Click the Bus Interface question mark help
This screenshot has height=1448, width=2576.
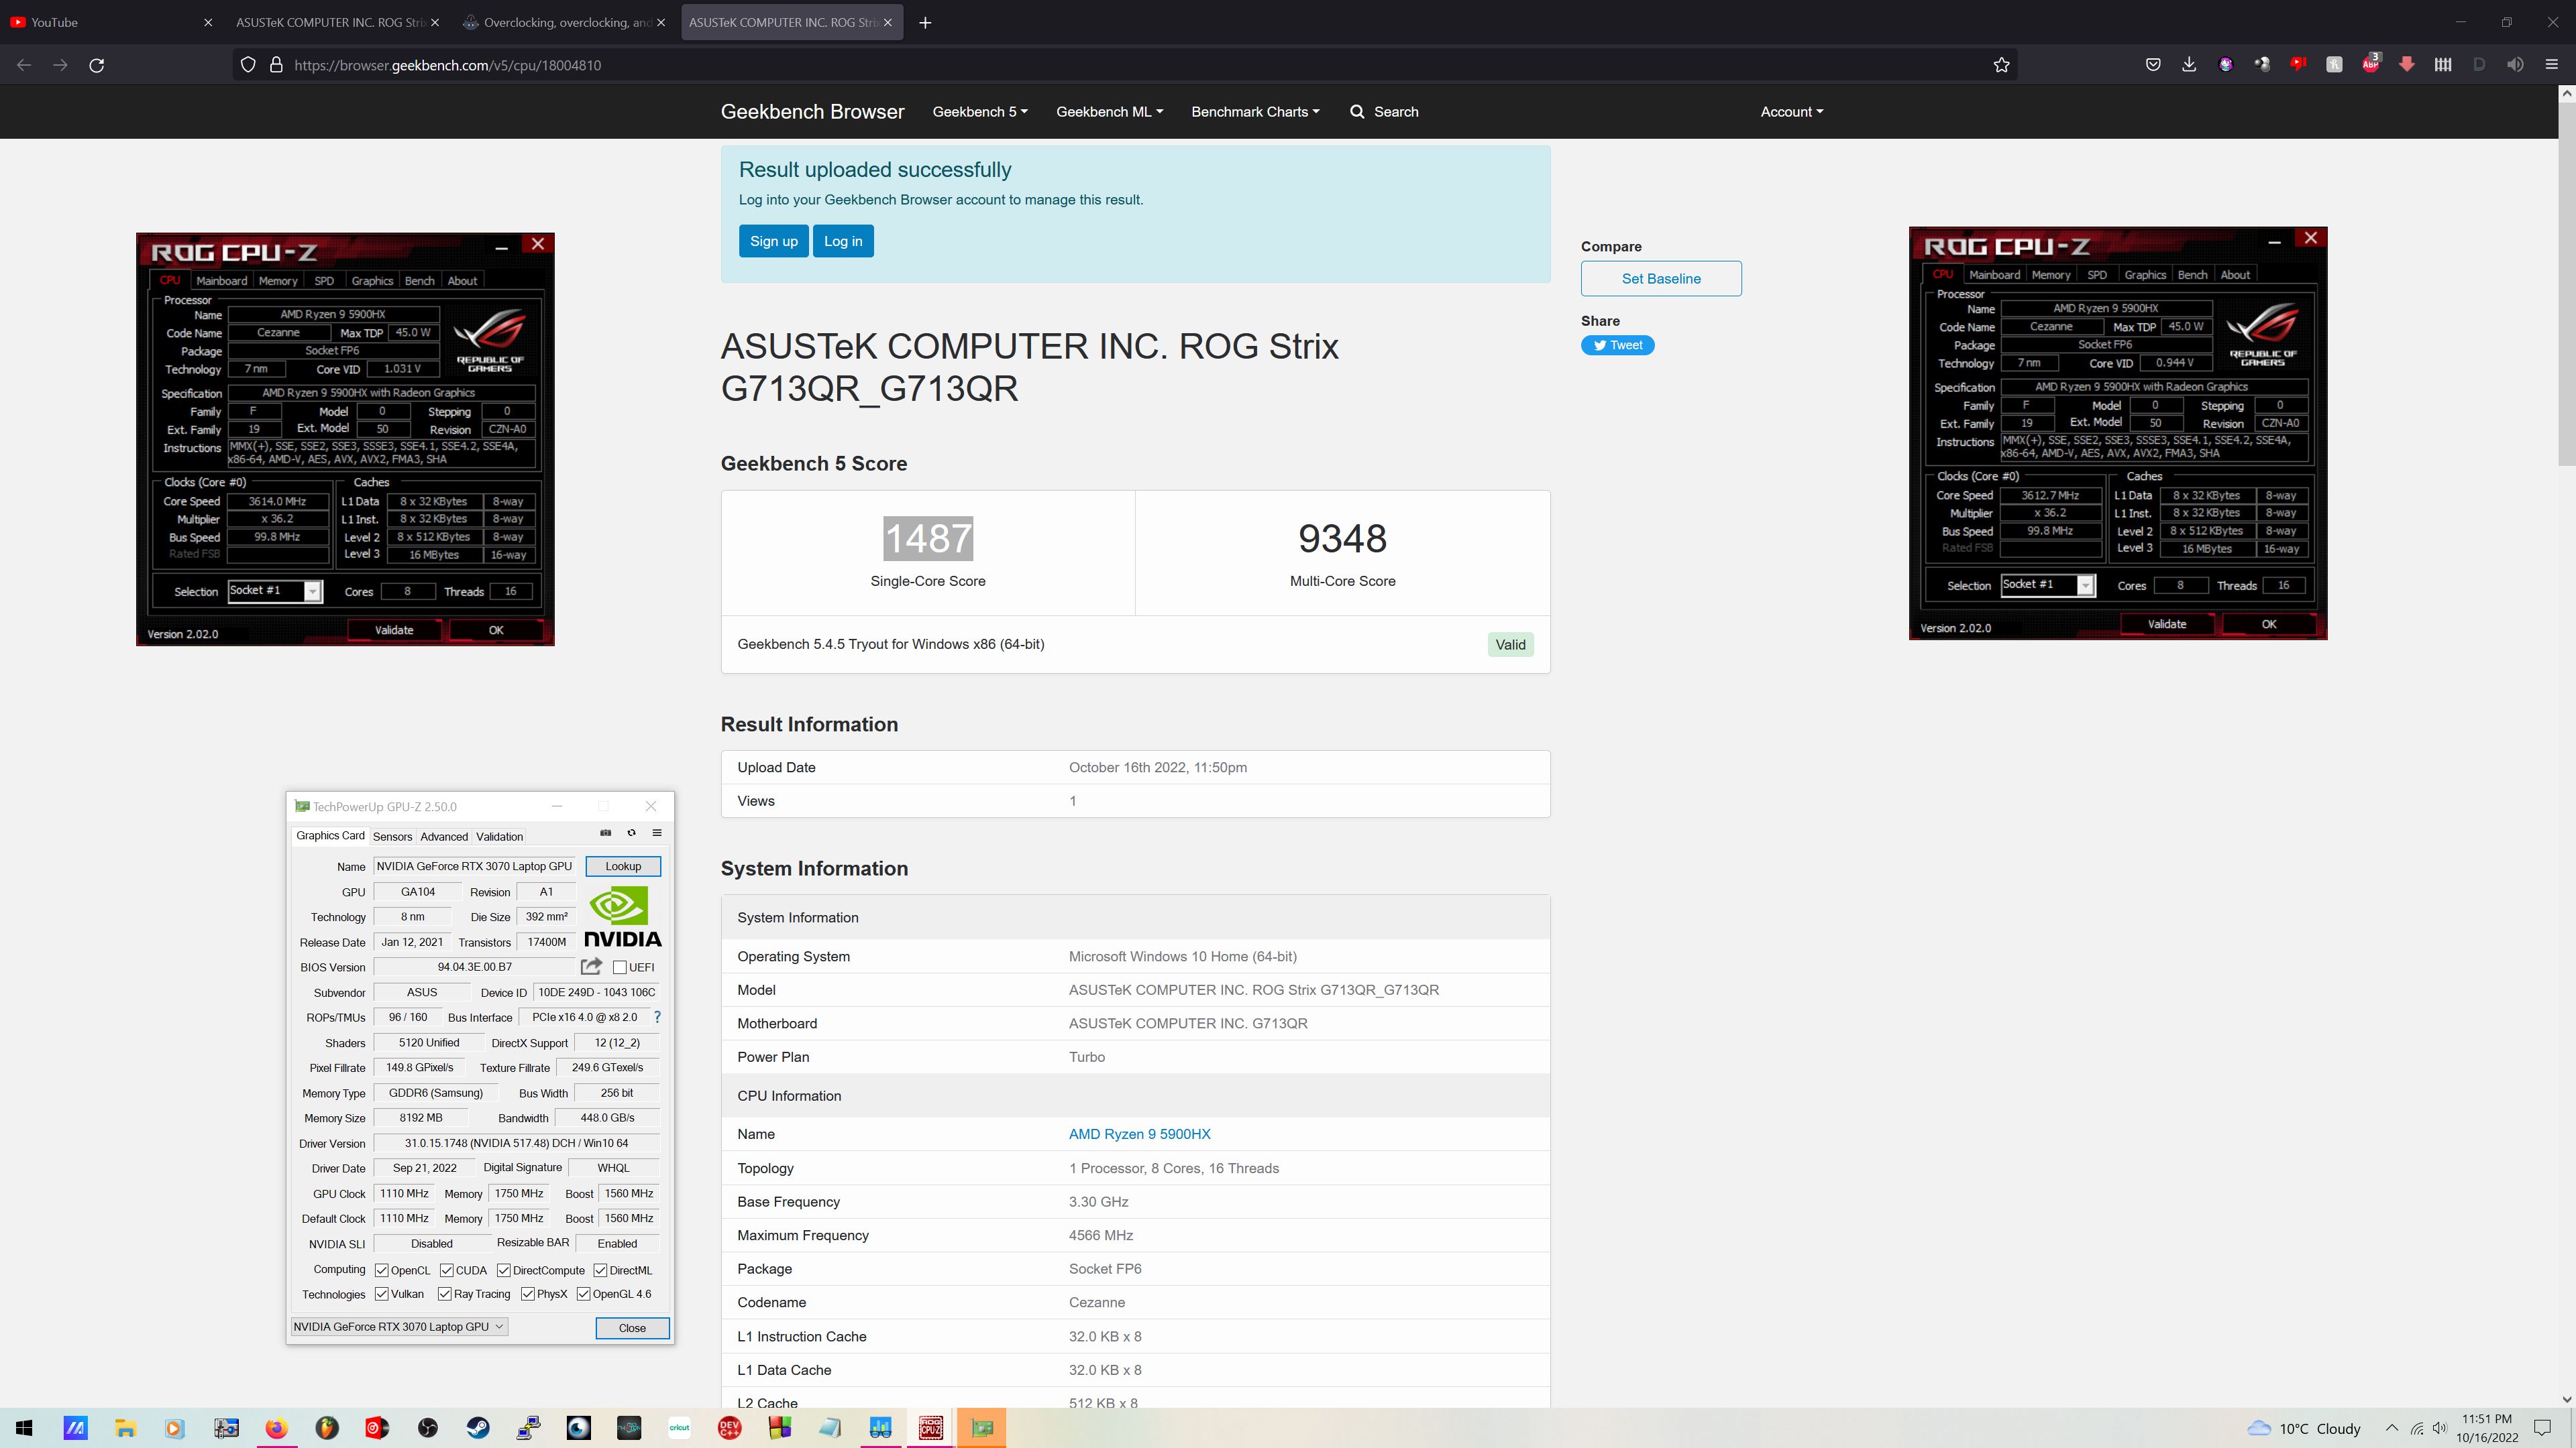(657, 1018)
